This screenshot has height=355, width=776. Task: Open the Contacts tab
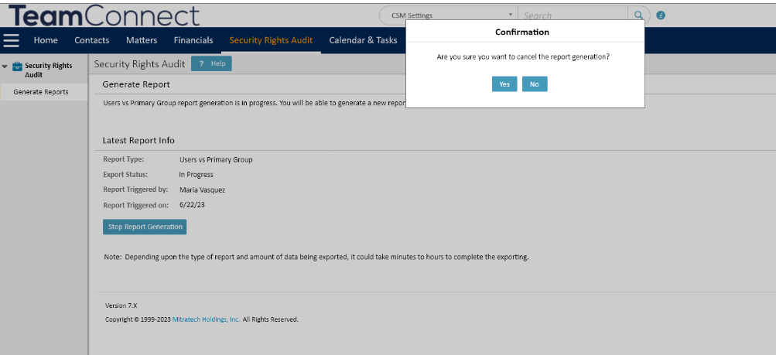pos(91,40)
